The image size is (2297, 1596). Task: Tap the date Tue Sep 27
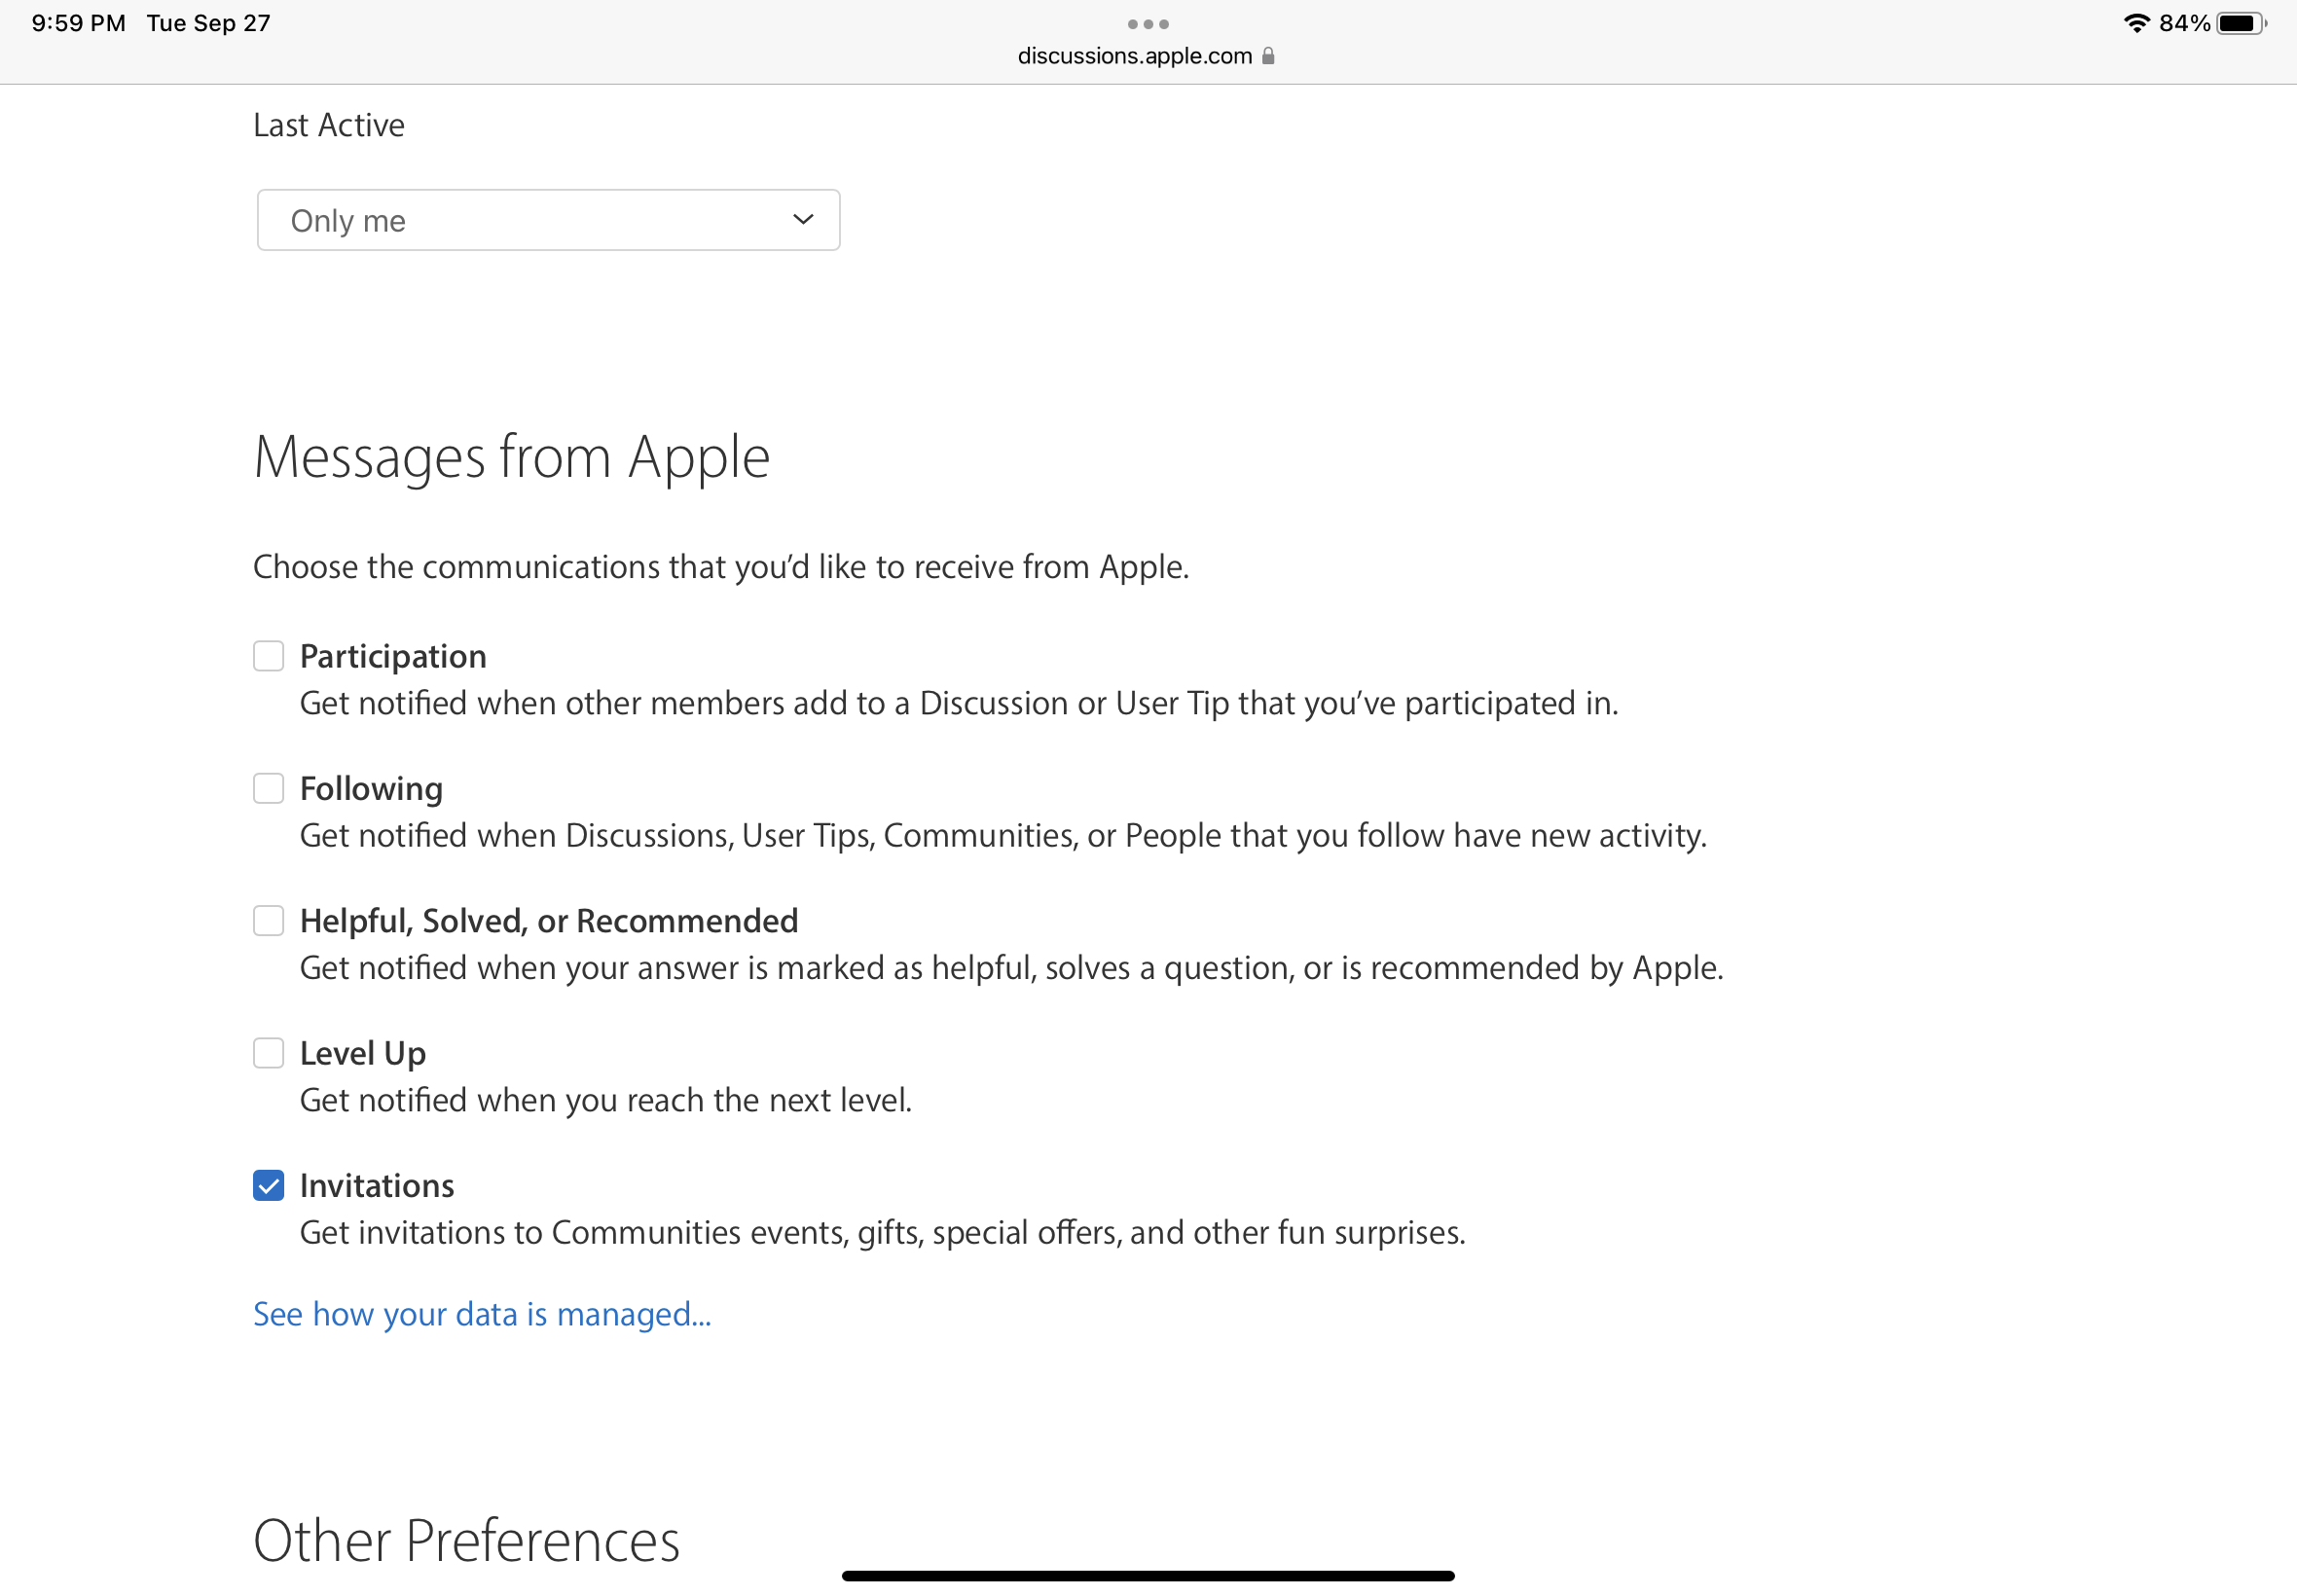(x=209, y=23)
